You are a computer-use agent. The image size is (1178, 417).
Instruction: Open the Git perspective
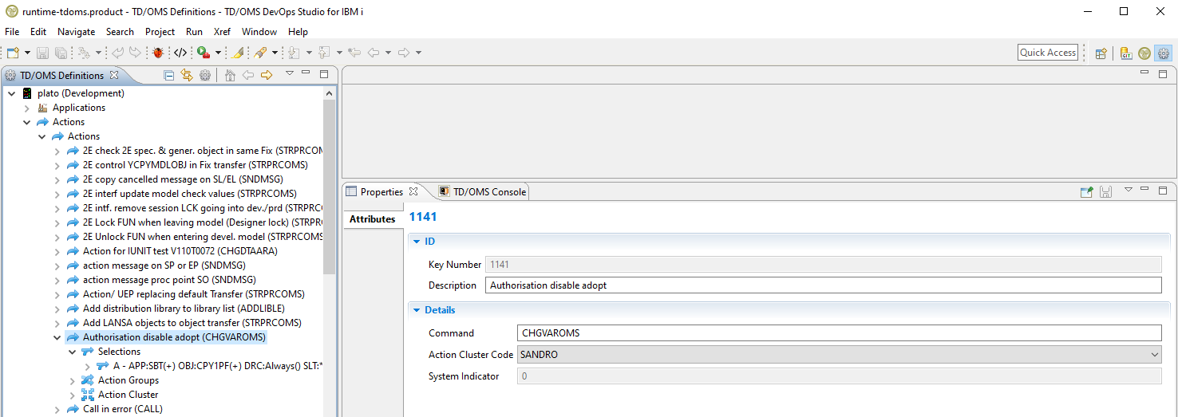[x=1126, y=53]
